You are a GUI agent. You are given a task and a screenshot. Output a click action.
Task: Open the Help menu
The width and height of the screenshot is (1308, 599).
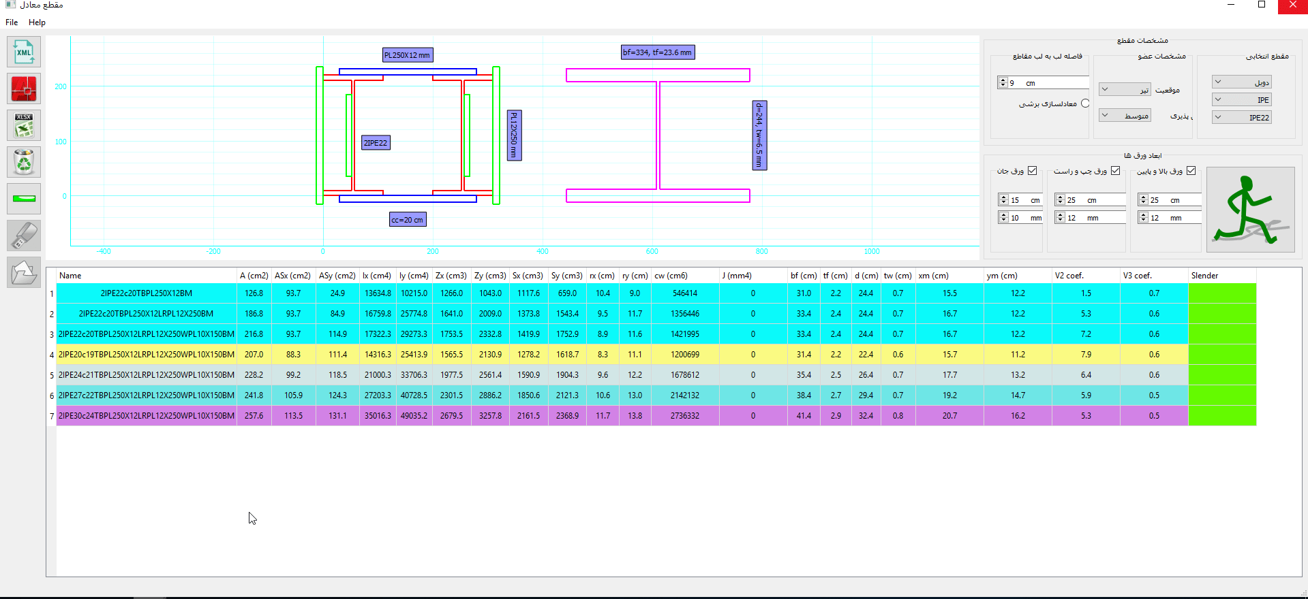click(37, 22)
